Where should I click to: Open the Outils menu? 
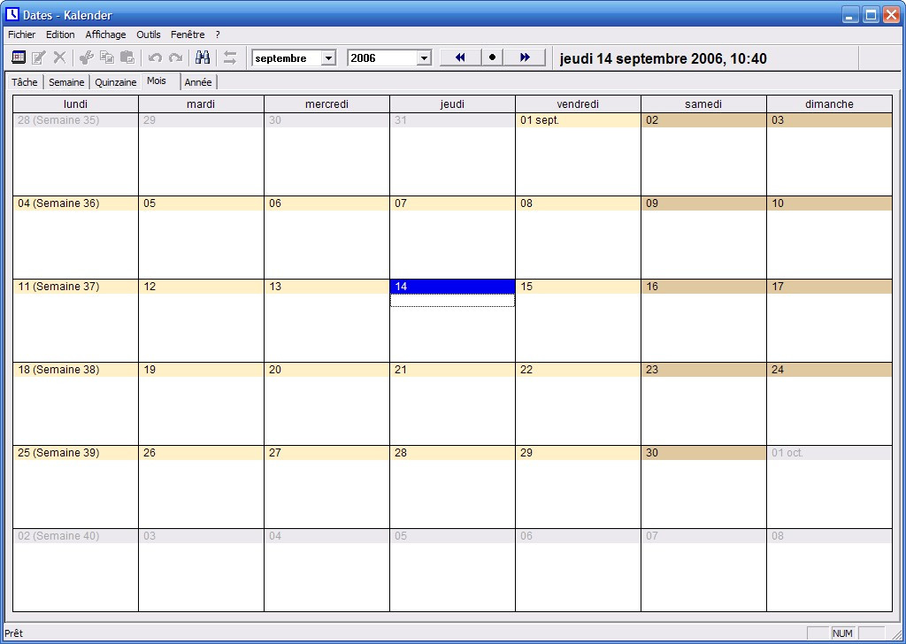pyautogui.click(x=149, y=34)
